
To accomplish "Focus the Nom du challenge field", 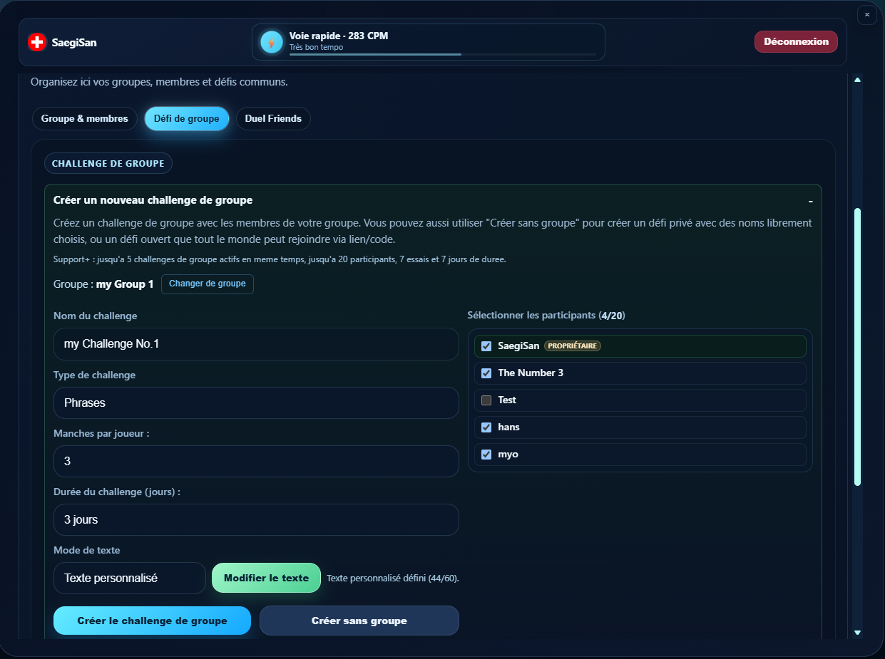I will 256,344.
